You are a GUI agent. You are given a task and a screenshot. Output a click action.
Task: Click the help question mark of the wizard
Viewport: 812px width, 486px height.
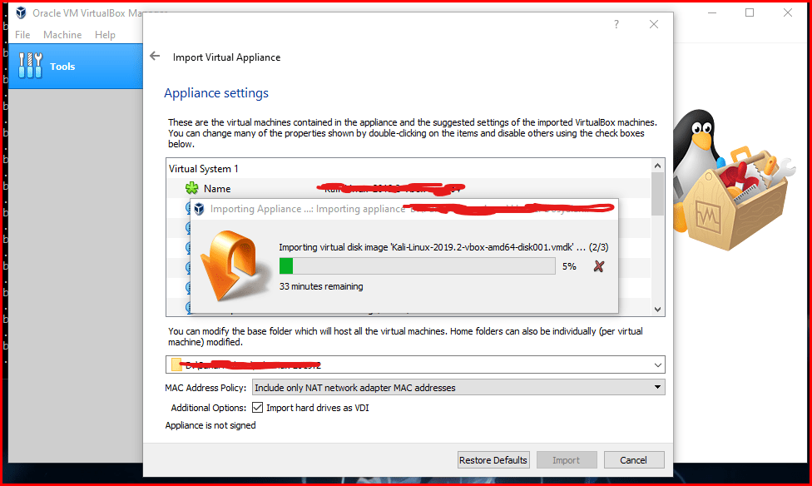(x=616, y=24)
